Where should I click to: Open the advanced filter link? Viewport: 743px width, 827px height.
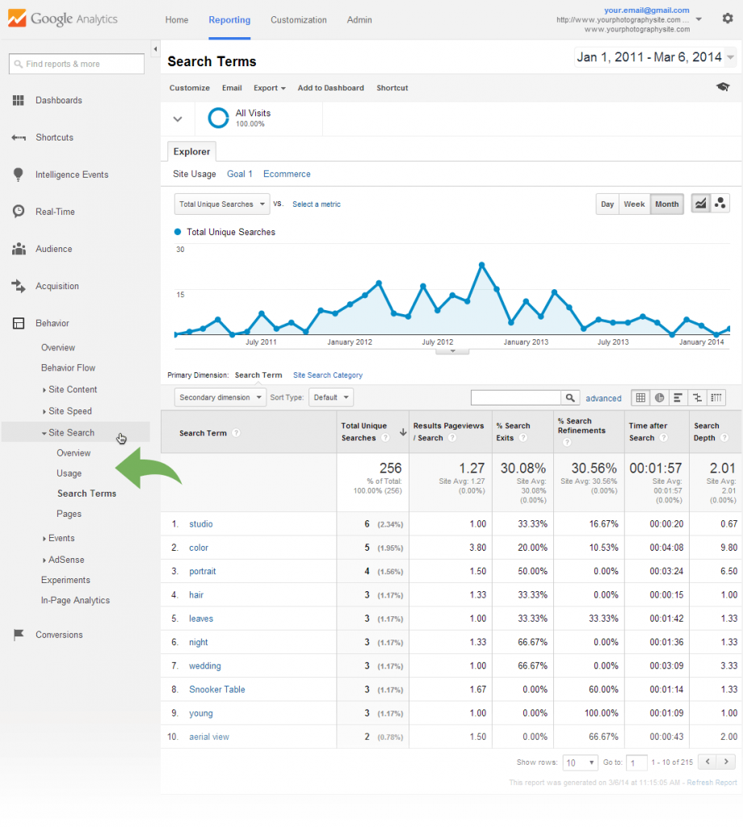603,397
